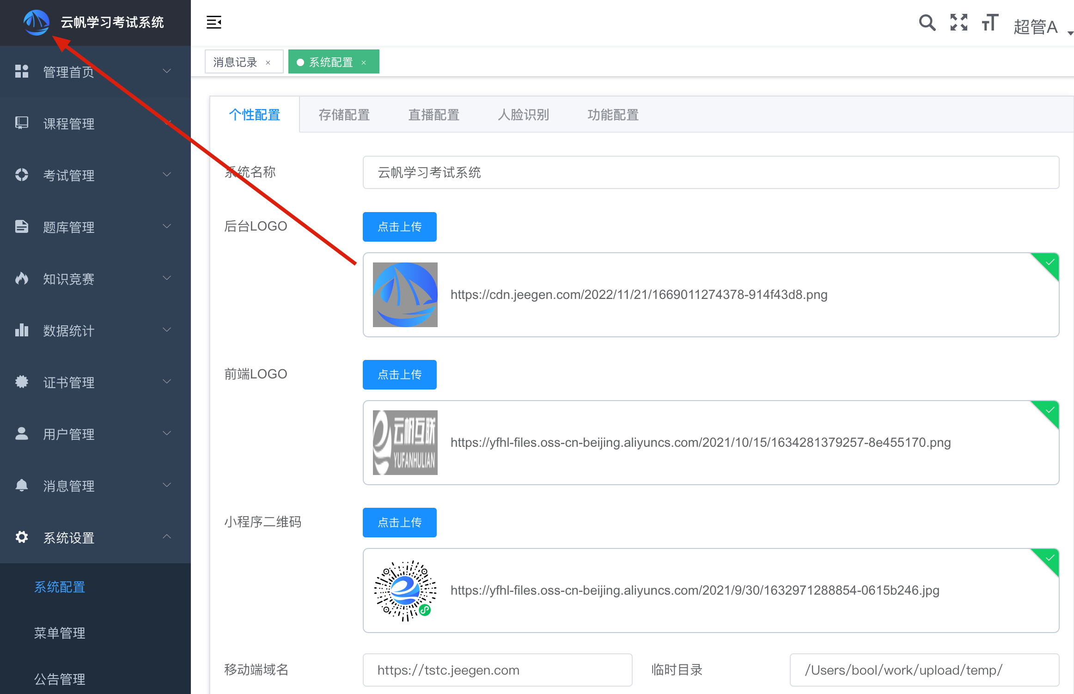This screenshot has width=1074, height=694.
Task: Switch to the 个性配置 tab
Action: 255,115
